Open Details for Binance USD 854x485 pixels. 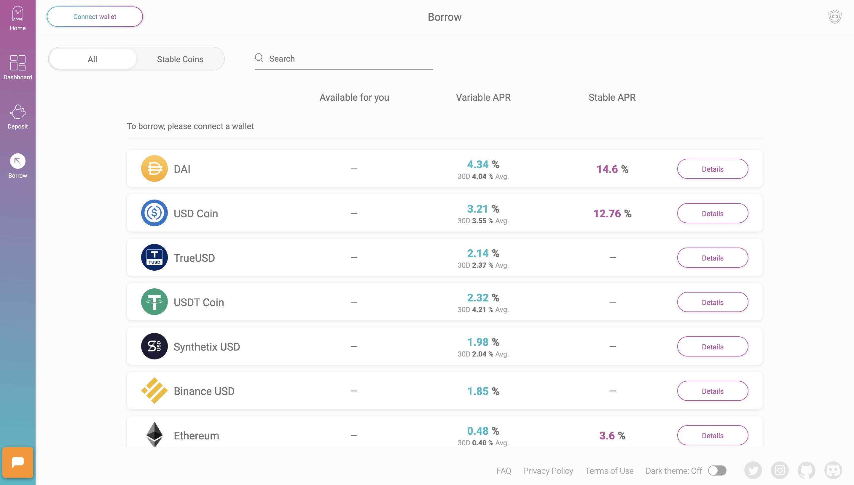click(x=713, y=391)
